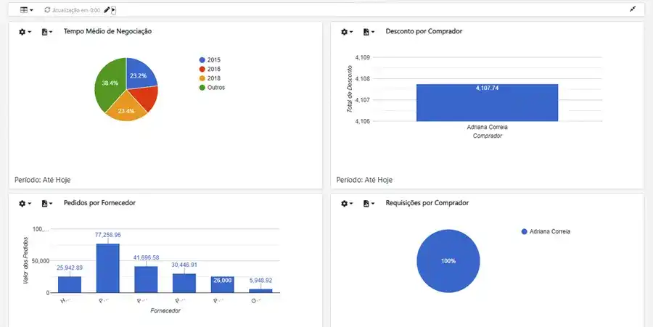Image resolution: width=653 pixels, height=327 pixels.
Task: Click the collapse fullscreen icon at top right
Action: [x=633, y=9]
